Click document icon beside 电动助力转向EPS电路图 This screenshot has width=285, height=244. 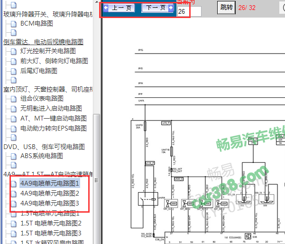pos(13,129)
